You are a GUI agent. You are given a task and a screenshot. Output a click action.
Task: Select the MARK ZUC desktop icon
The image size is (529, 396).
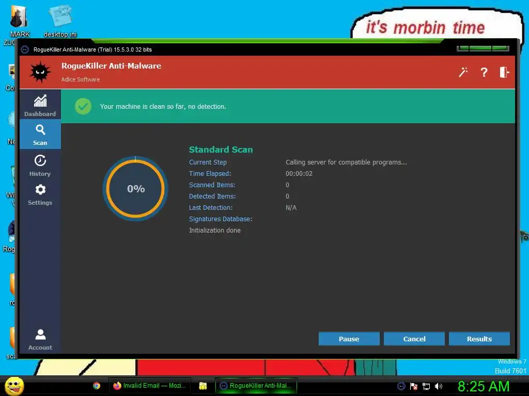(x=19, y=25)
